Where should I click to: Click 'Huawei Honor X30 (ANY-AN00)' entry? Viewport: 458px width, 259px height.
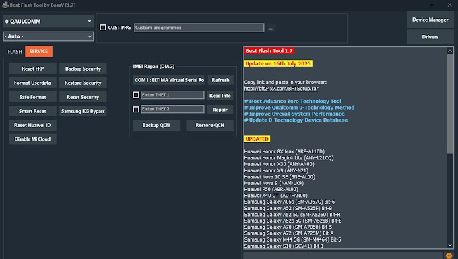coord(280,164)
